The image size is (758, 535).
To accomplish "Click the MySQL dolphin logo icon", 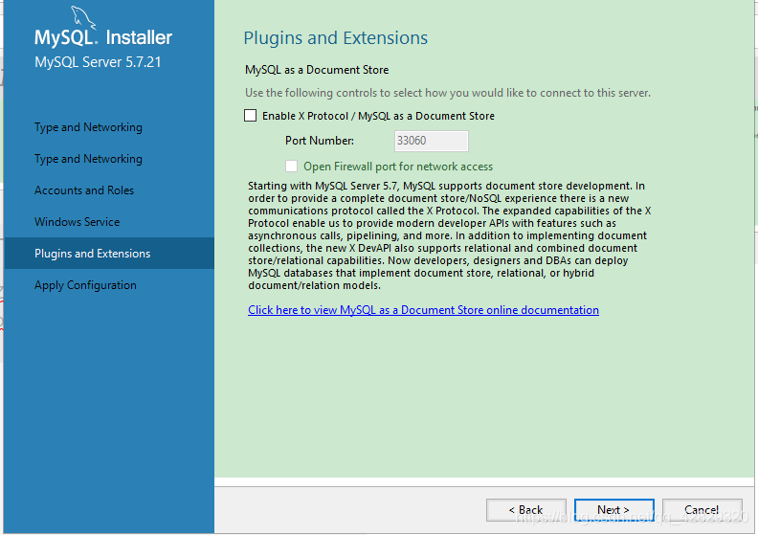I will [83, 18].
